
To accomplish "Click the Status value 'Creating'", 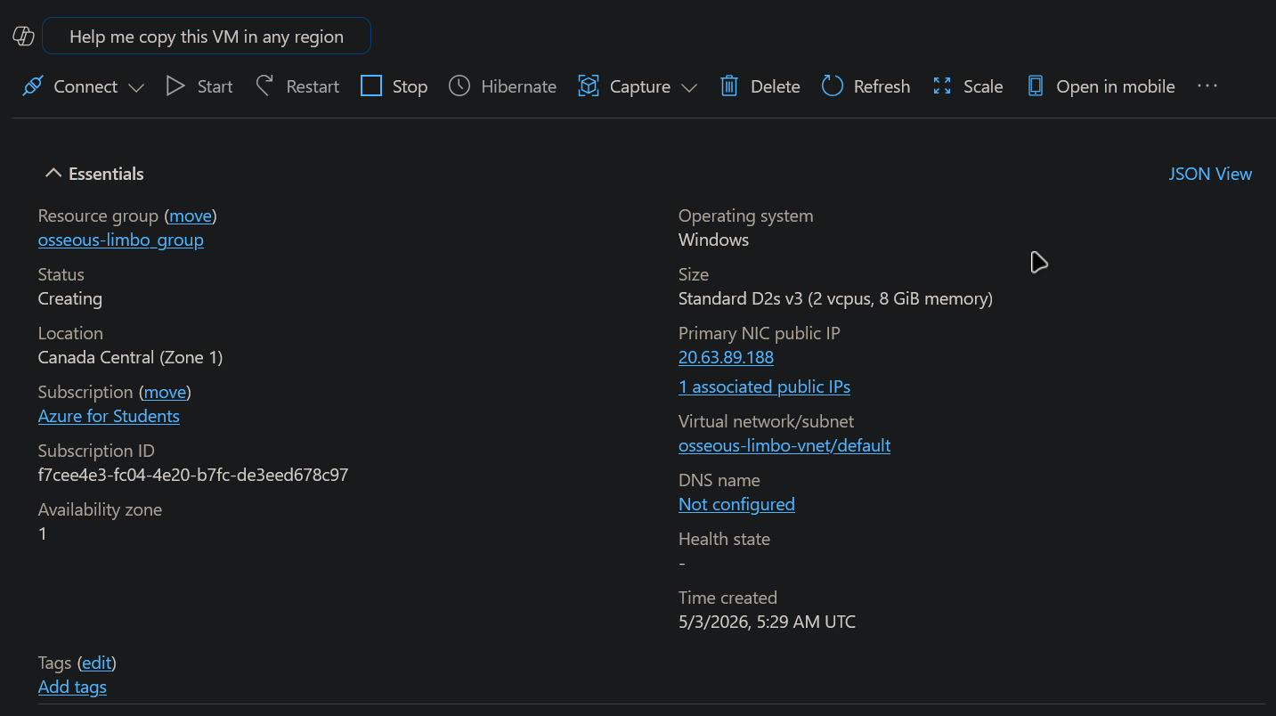I will coord(70,298).
